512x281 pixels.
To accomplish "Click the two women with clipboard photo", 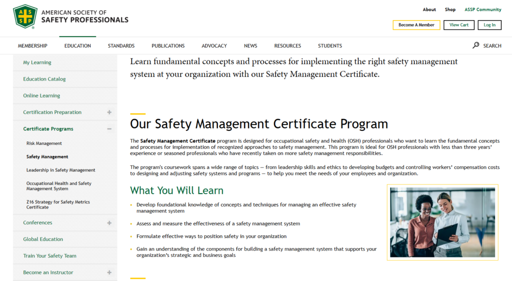I will [x=442, y=222].
